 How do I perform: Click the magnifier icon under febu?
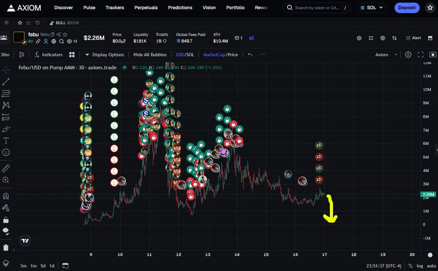[x=61, y=41]
